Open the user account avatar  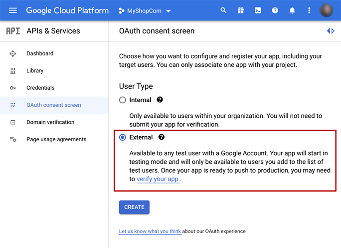(326, 10)
